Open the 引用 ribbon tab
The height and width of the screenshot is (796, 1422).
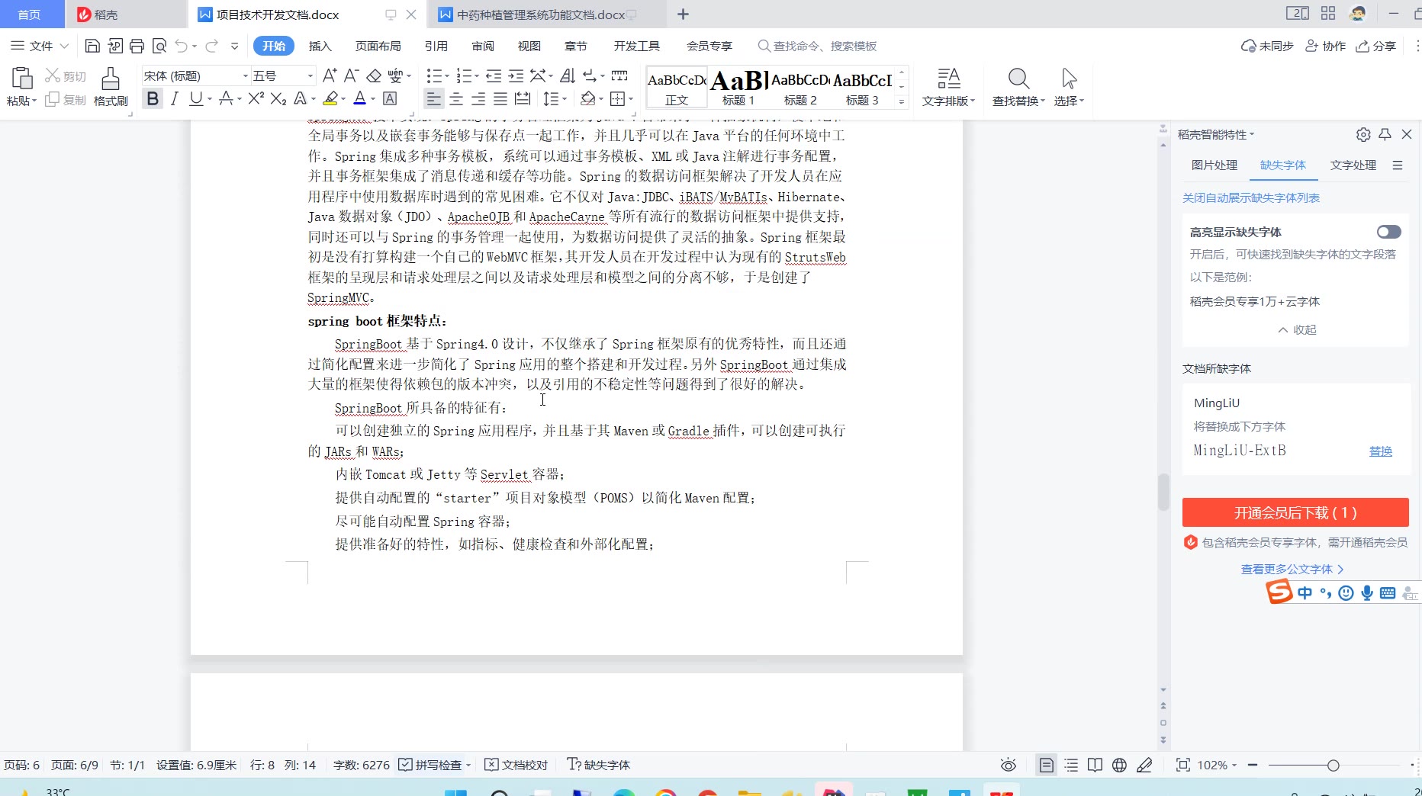coord(436,46)
